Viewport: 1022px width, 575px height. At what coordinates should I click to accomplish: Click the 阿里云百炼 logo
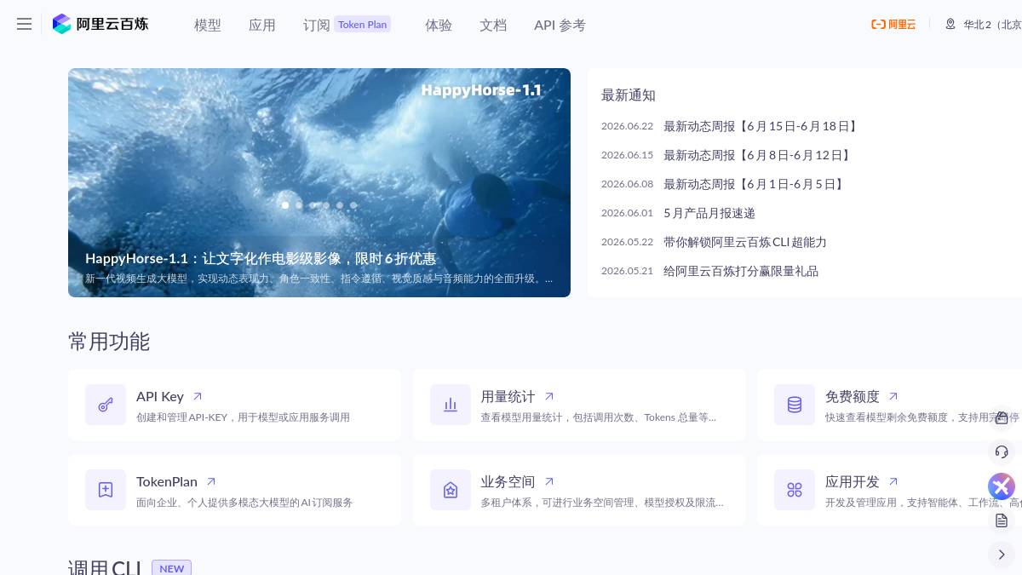(100, 24)
